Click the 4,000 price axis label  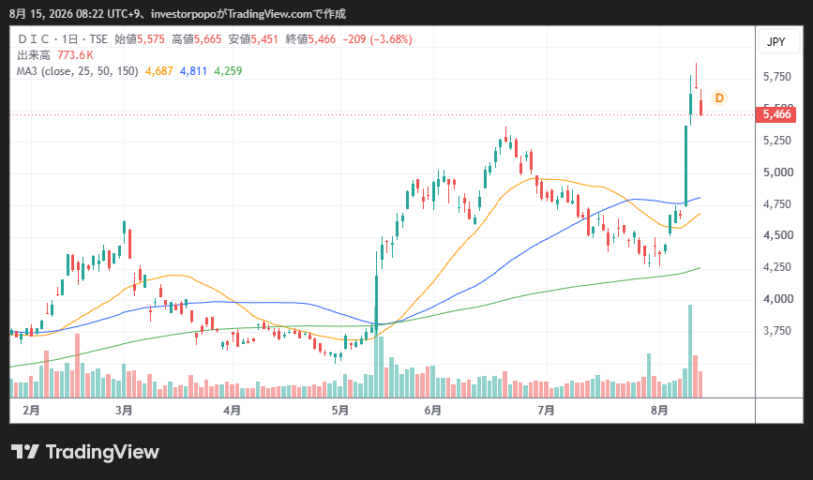point(778,299)
